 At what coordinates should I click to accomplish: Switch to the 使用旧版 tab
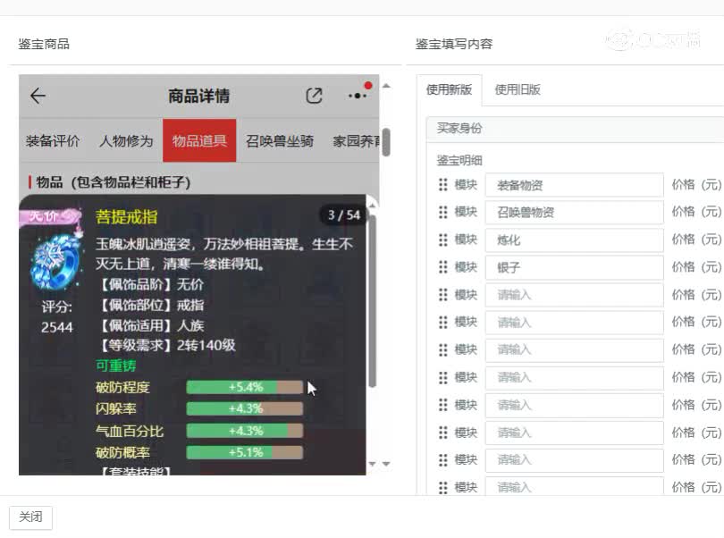click(x=518, y=89)
